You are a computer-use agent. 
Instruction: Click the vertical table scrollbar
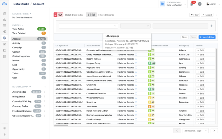pos(217,75)
